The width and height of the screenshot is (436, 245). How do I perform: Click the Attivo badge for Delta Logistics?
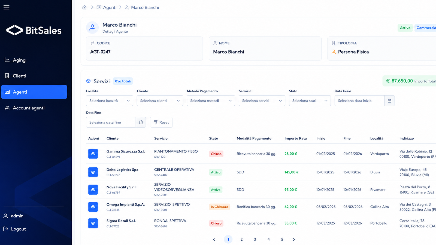216,172
